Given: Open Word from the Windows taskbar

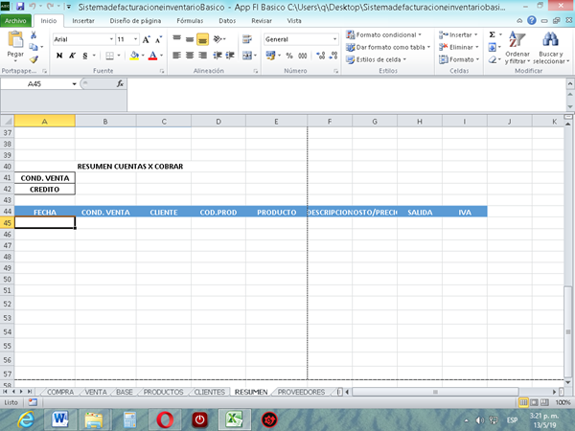Looking at the screenshot, I should click(59, 419).
